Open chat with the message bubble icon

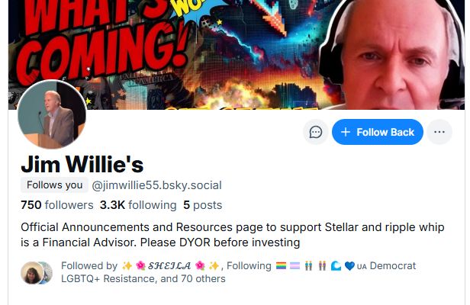[316, 132]
